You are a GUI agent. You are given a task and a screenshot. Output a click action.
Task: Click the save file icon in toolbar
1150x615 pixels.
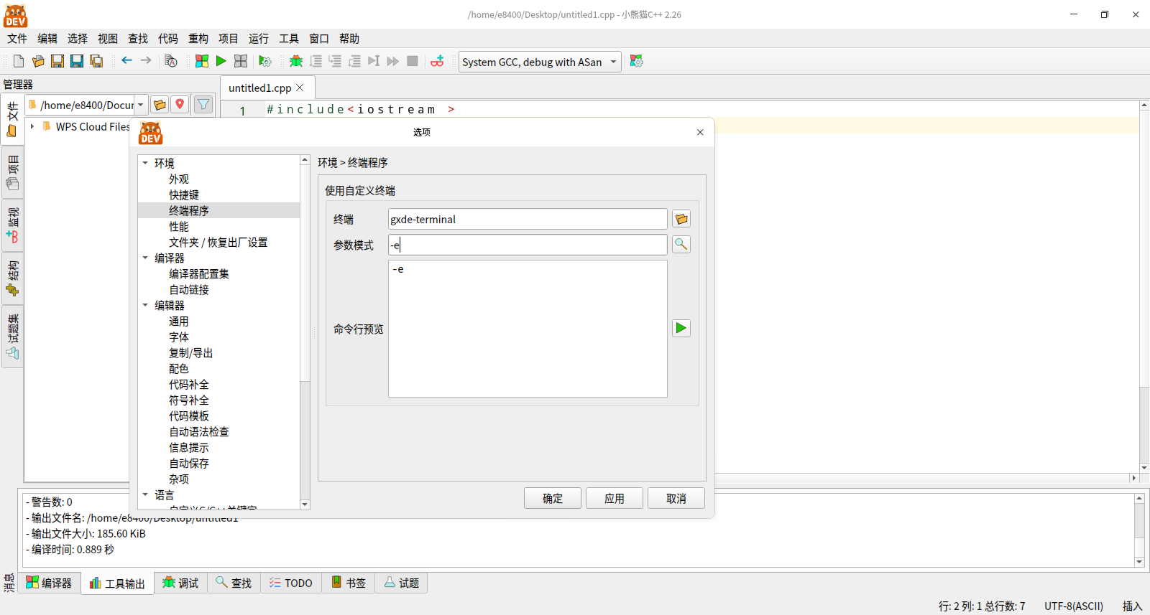coord(57,62)
